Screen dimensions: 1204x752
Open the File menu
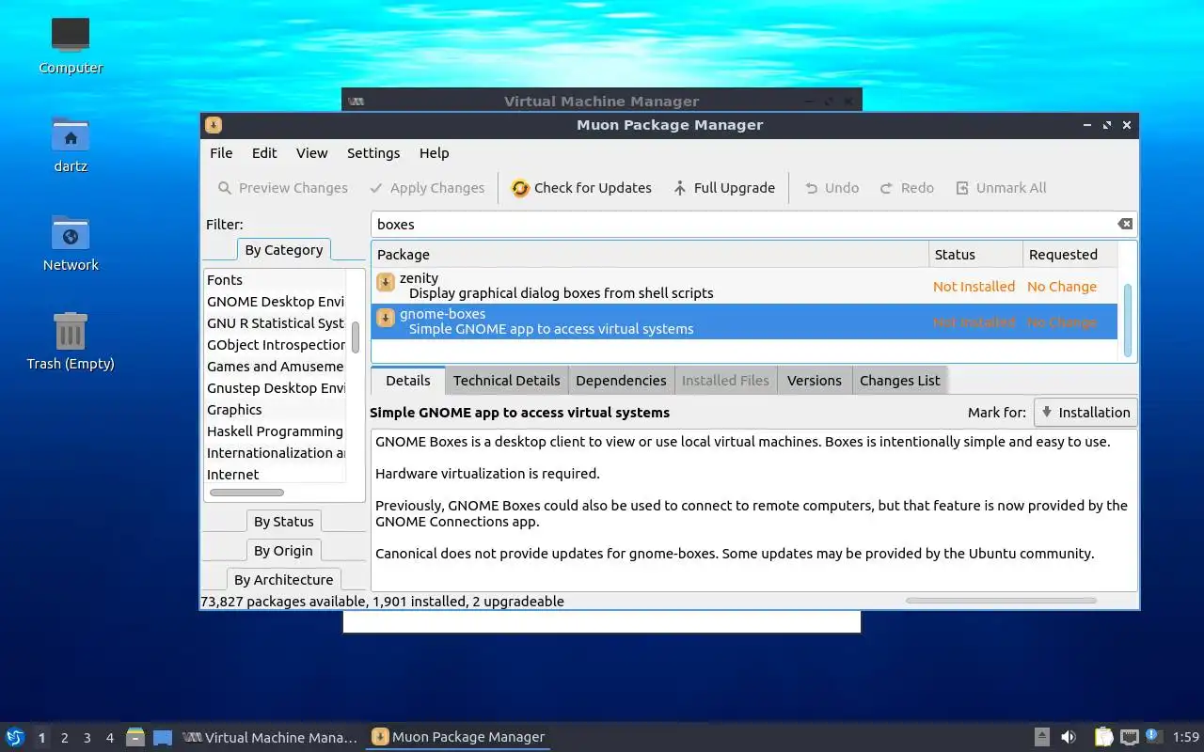click(221, 153)
